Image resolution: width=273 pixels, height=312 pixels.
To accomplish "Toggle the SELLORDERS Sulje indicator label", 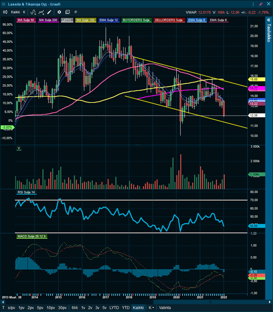I will tap(169, 20).
